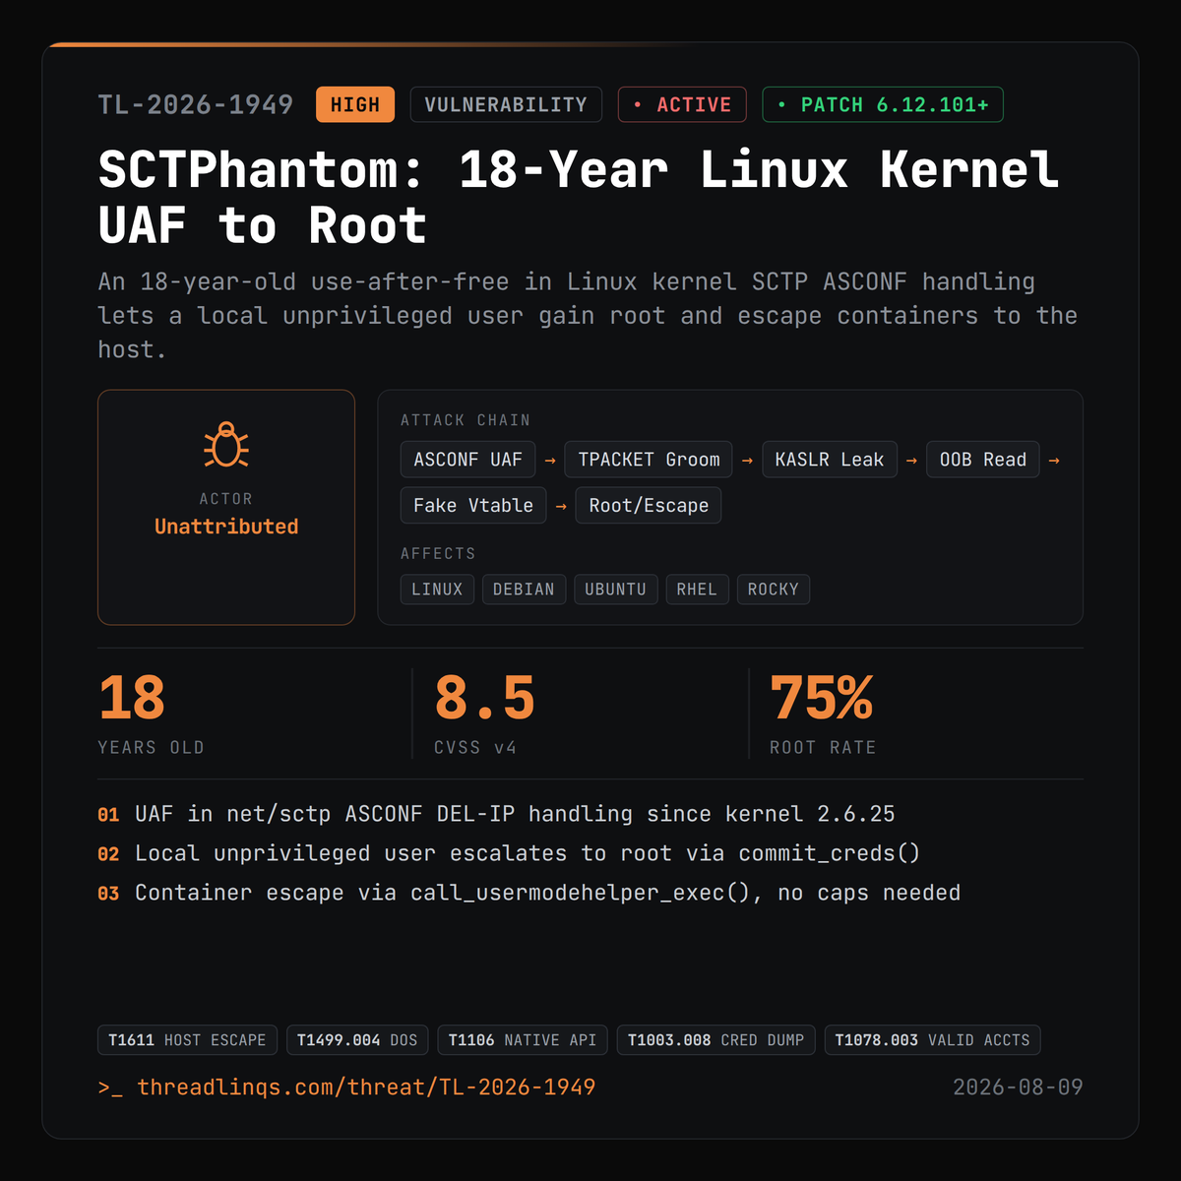The image size is (1181, 1181).
Task: Click the LINUX affected tag
Action: tap(437, 590)
